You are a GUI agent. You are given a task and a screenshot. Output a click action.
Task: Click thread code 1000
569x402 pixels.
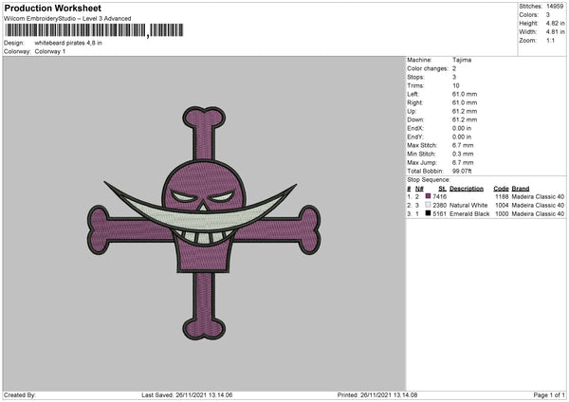coord(502,214)
